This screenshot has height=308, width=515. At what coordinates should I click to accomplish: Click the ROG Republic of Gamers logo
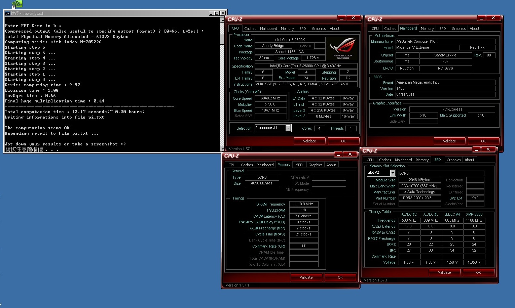point(343,48)
